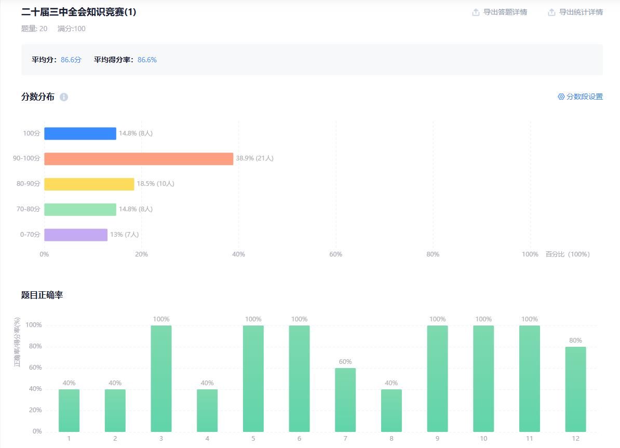Select the green 70-80分 distribution bar
The width and height of the screenshot is (620, 448).
tap(80, 209)
